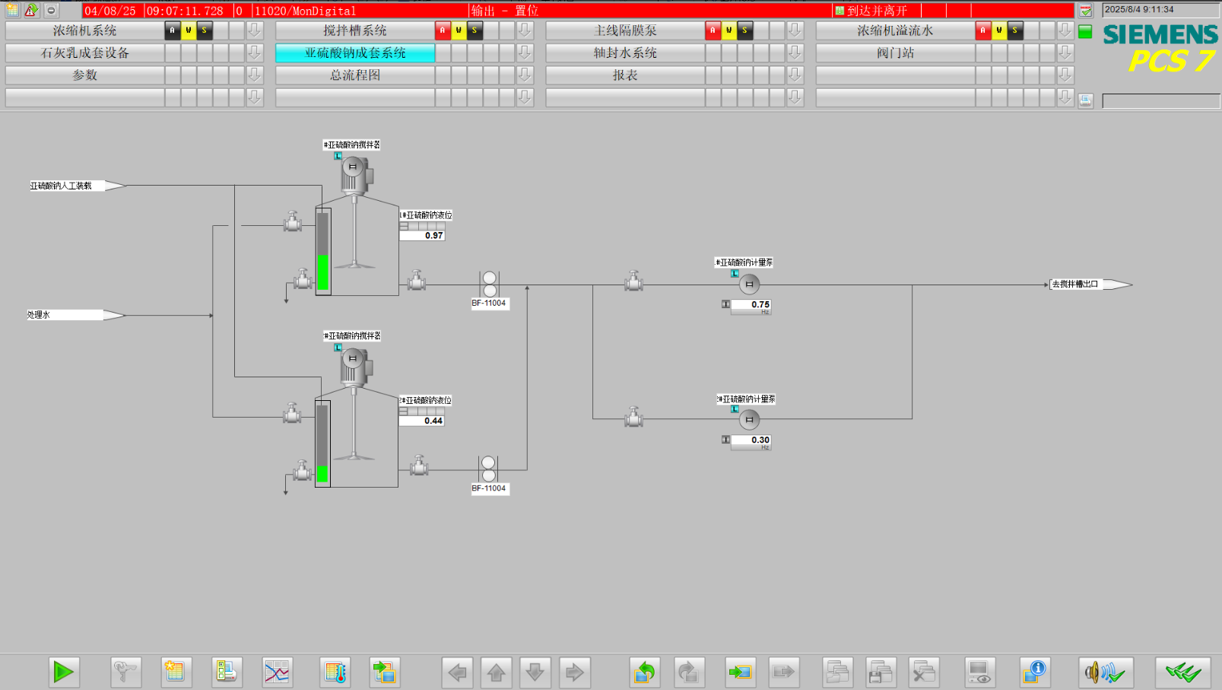The image size is (1222, 690).
Task: Click the round lock icon next to the warning triangle
Action: coord(51,10)
